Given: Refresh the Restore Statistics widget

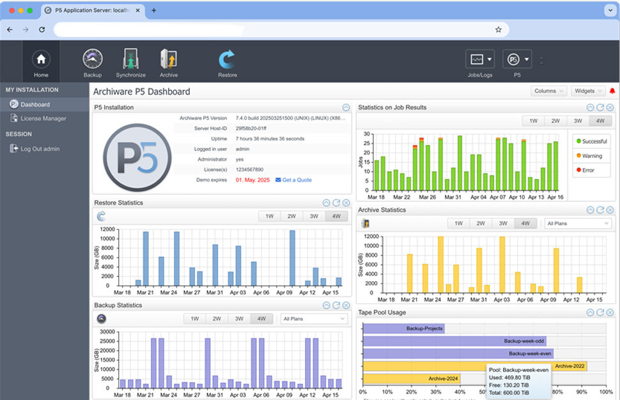Looking at the screenshot, I should click(336, 203).
